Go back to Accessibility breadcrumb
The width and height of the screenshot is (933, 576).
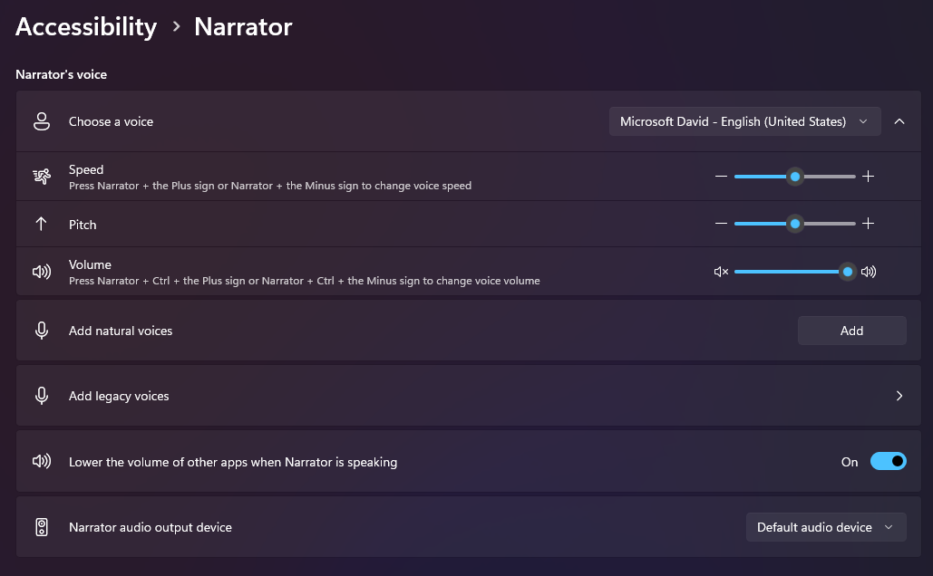[x=86, y=27]
